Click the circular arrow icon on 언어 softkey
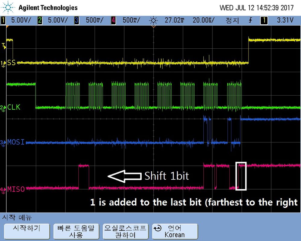This screenshot has height=241, width=301. point(158,228)
